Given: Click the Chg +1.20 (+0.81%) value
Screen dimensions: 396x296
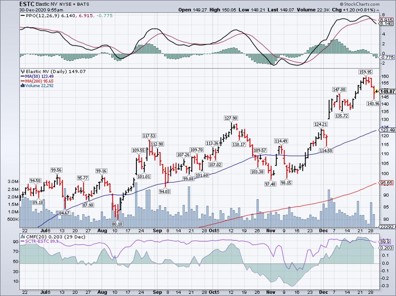Looking at the screenshot, I should 353,10.
